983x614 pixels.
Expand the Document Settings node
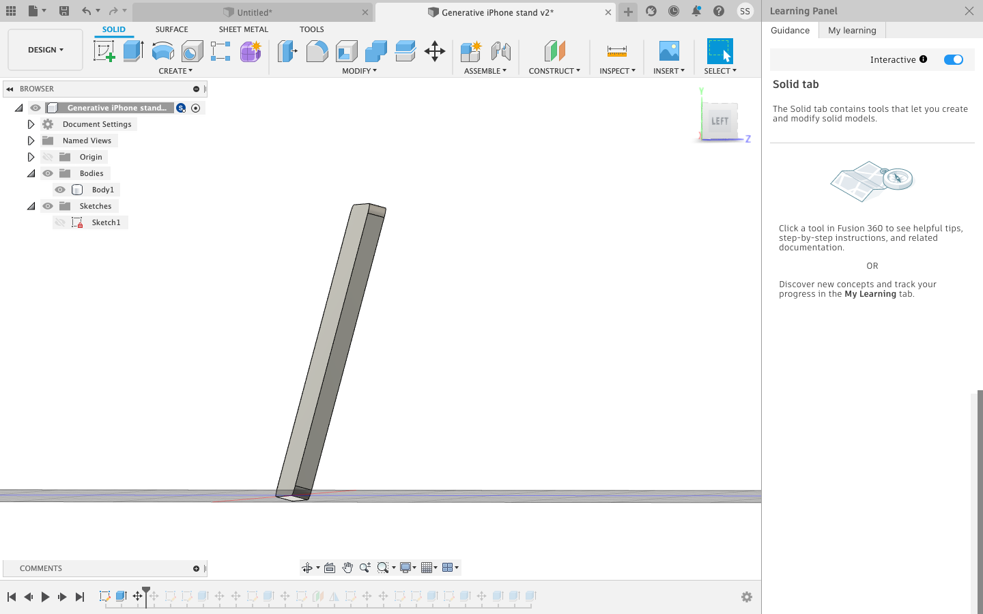(31, 123)
